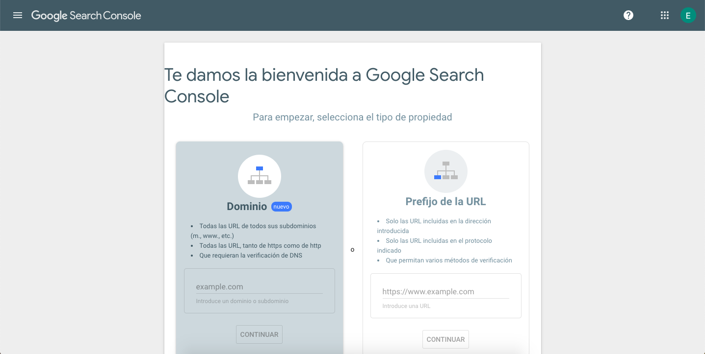Open the Google apps launcher grid
705x354 pixels.
coord(665,15)
